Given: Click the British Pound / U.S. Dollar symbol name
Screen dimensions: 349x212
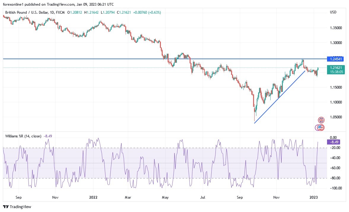Looking at the screenshot, I should pos(25,12).
